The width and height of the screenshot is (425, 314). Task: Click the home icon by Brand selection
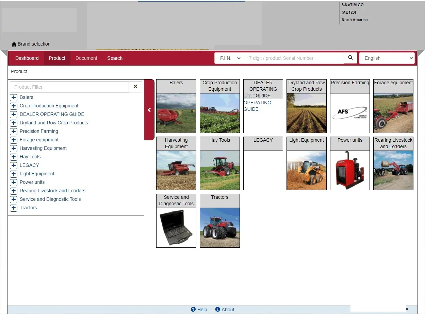(x=14, y=44)
